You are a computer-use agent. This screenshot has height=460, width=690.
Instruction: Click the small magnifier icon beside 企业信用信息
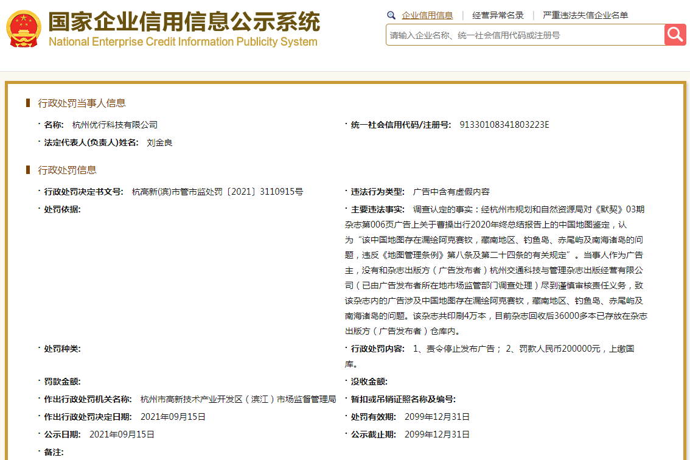391,15
